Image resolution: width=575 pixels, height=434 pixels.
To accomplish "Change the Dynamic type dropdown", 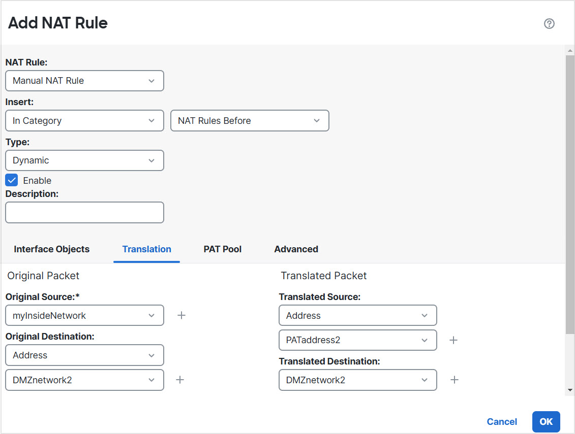I will pyautogui.click(x=84, y=160).
